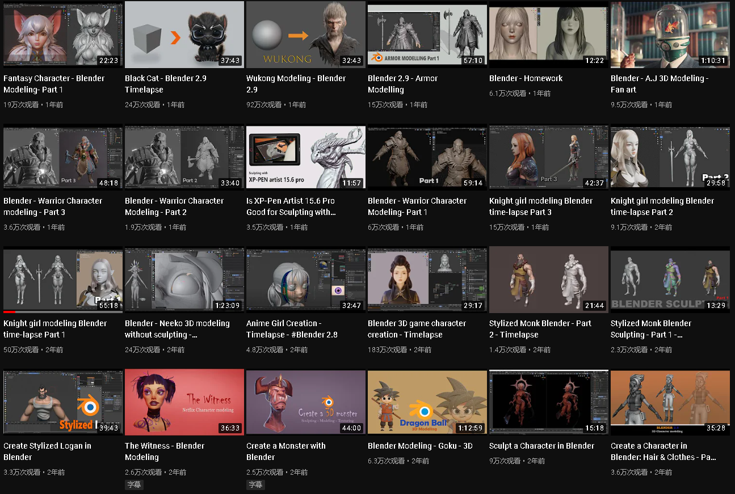Click title Blender Modeling - Goku - 3D
Image resolution: width=735 pixels, height=494 pixels.
coord(420,446)
